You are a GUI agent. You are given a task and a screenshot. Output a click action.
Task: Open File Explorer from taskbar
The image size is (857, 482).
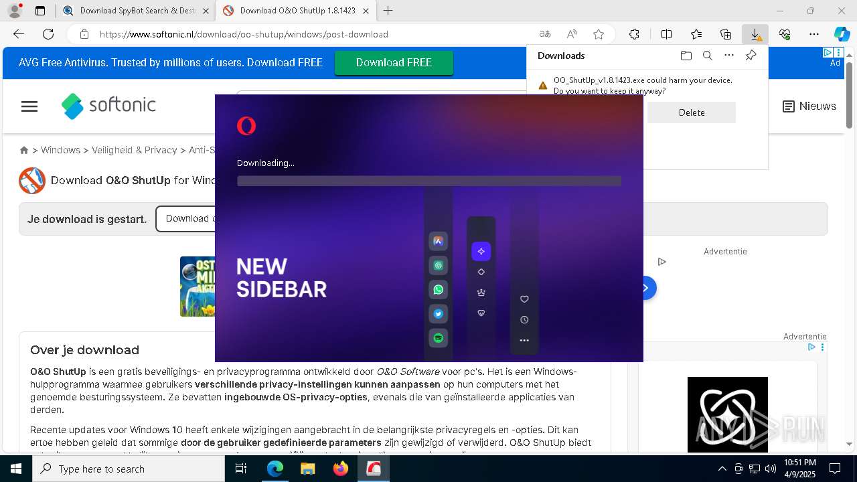click(x=307, y=469)
